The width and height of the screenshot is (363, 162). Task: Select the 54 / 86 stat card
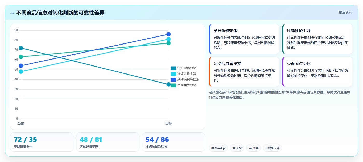[x=174, y=142]
